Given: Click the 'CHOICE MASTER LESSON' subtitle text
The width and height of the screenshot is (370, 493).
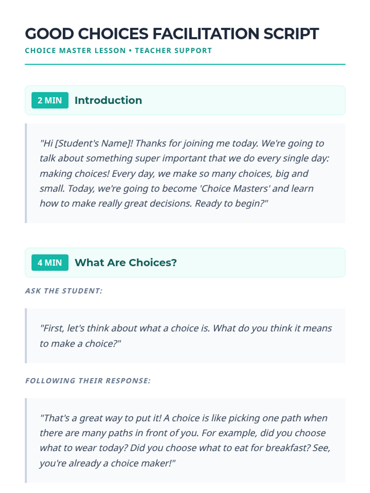Looking at the screenshot, I should pyautogui.click(x=75, y=51).
